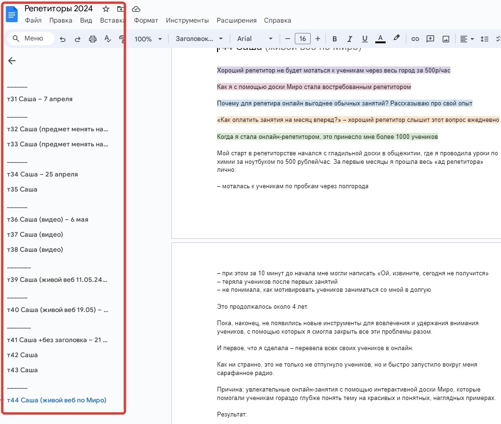501x424 pixels.
Task: Click the line 'Это продолжалось около 4 лет.'
Action: 262,307
